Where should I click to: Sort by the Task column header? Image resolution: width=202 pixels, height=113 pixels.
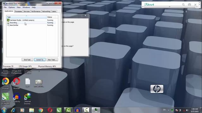point(27,17)
